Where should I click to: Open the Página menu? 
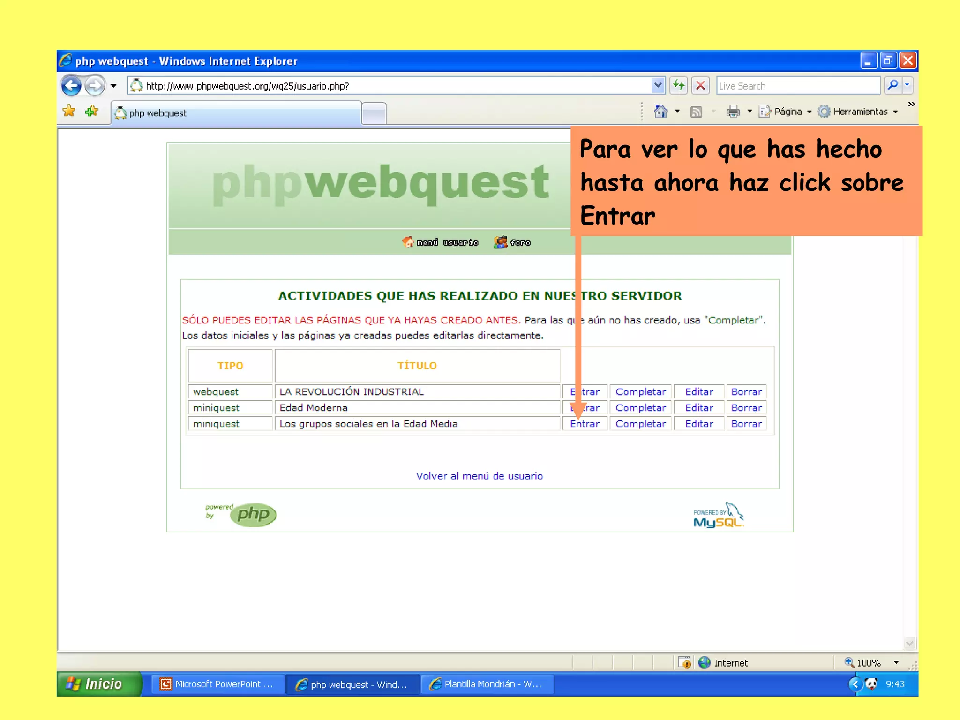[785, 112]
